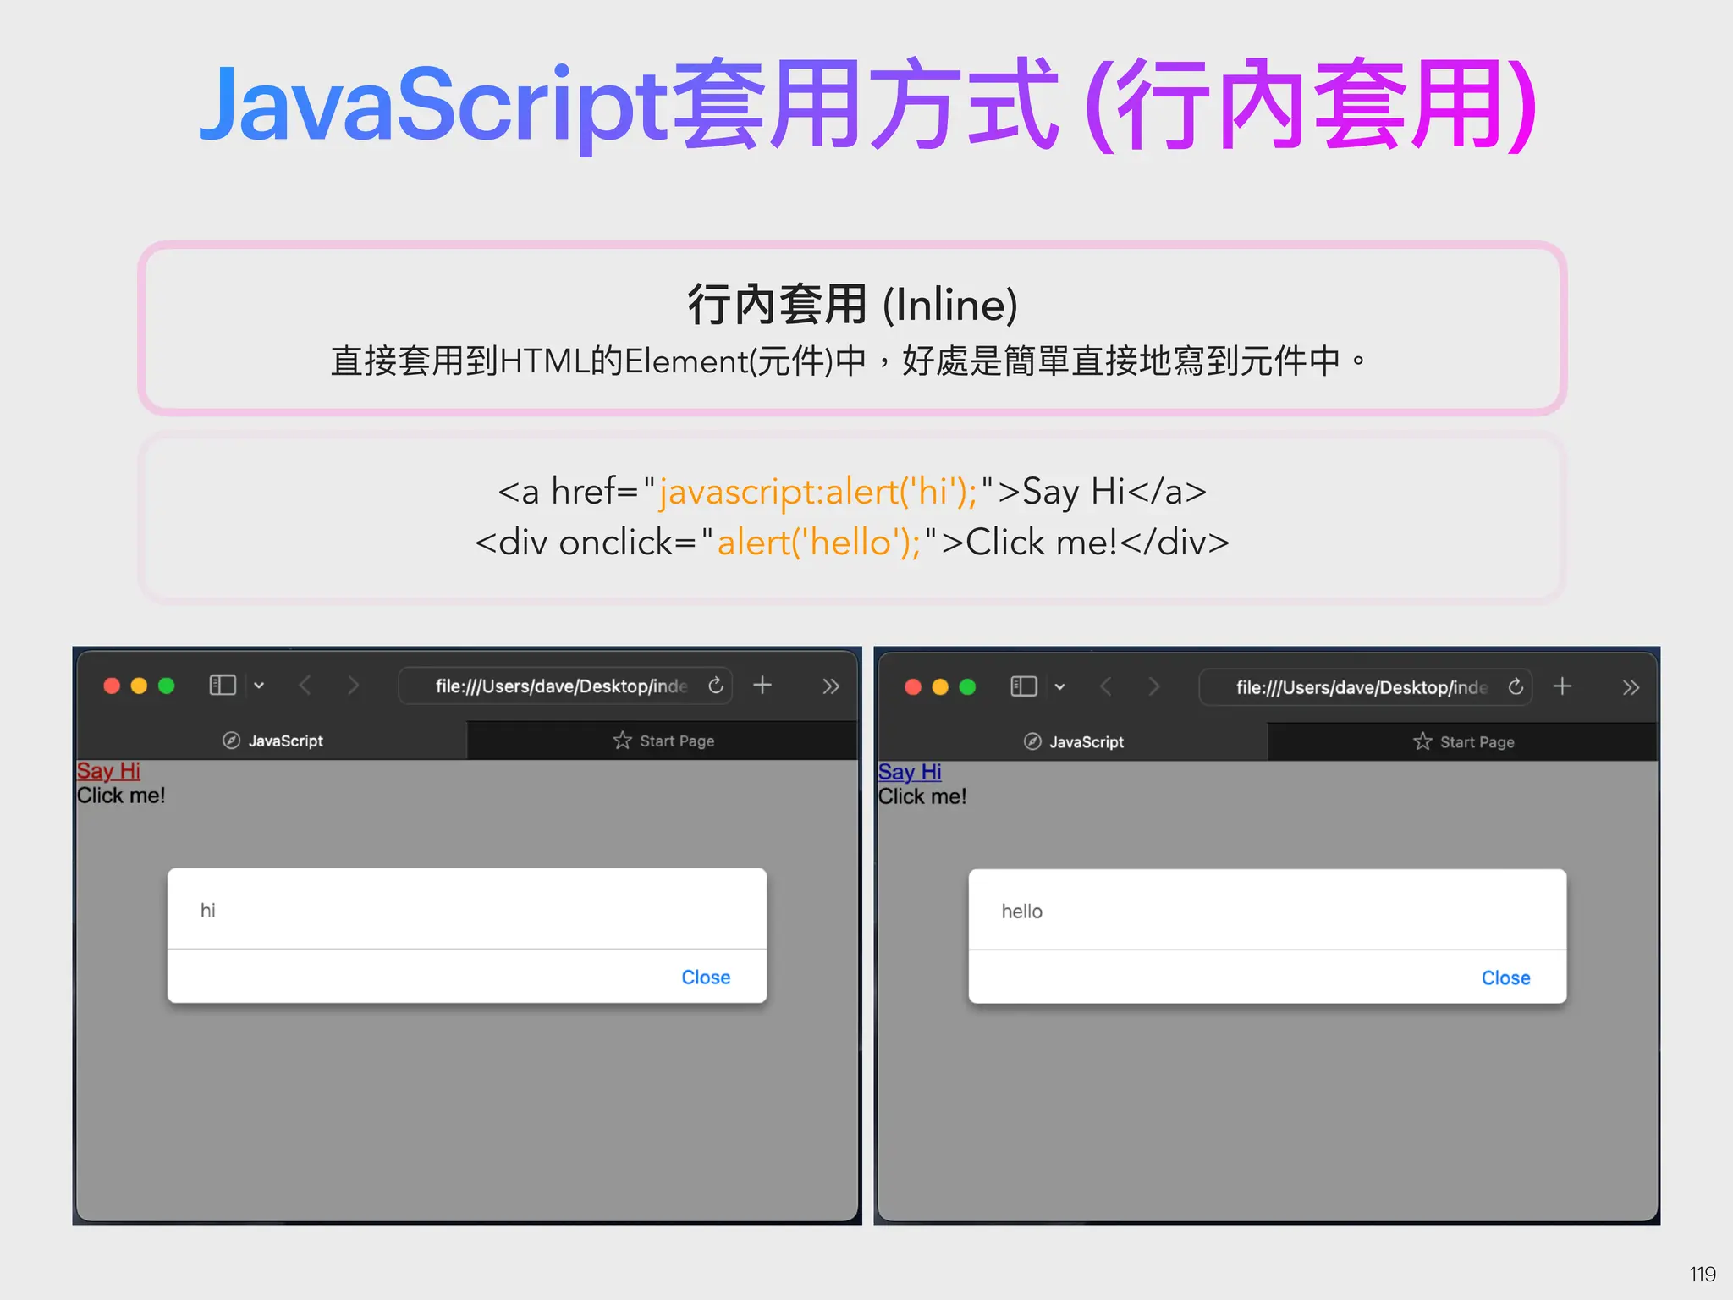Select Start Page tab in right window
This screenshot has width=1733, height=1300.
tap(1463, 742)
